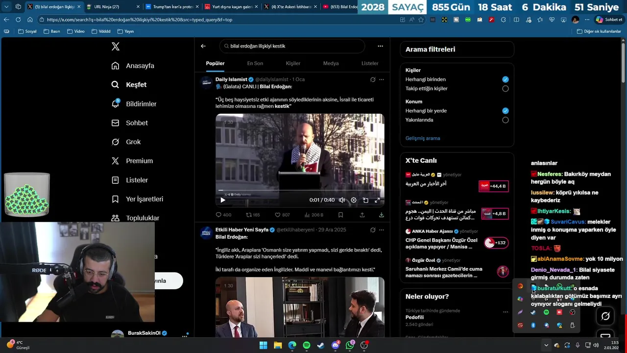The height and width of the screenshot is (353, 627).
Task: Open Etkili Haber Yeni Sayfa profile
Action: [x=242, y=230]
